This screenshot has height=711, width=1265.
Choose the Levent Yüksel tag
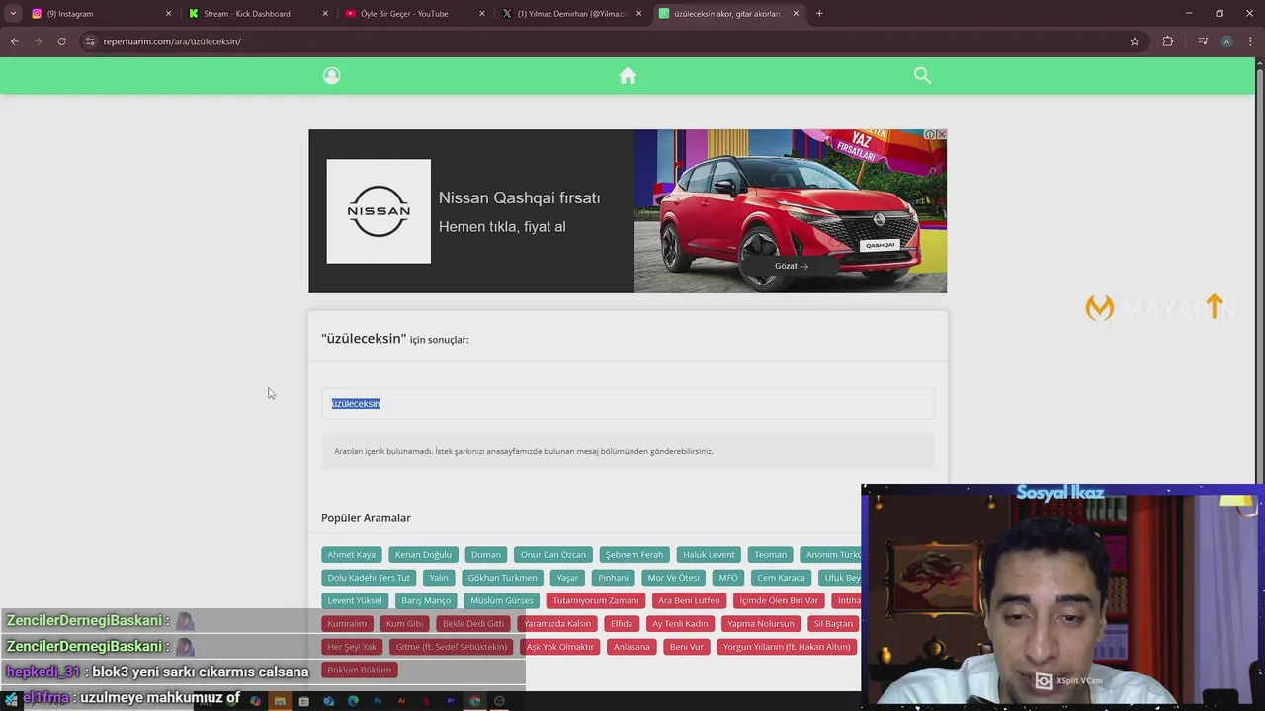coord(355,600)
